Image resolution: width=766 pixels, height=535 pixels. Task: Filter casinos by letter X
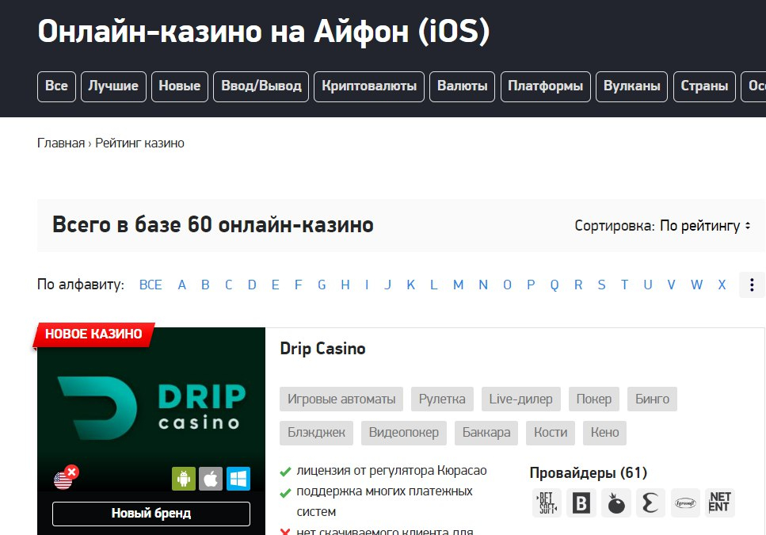coord(722,285)
